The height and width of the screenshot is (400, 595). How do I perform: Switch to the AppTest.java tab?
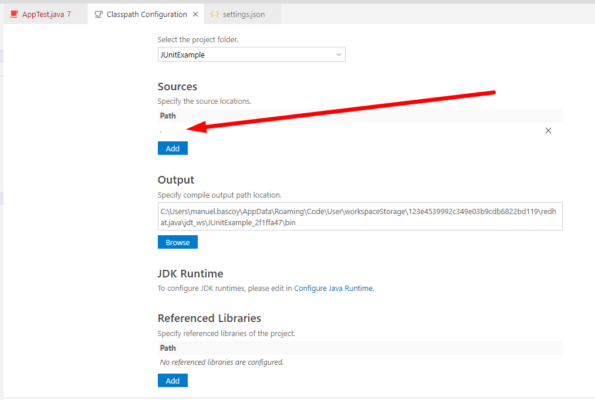coord(43,14)
